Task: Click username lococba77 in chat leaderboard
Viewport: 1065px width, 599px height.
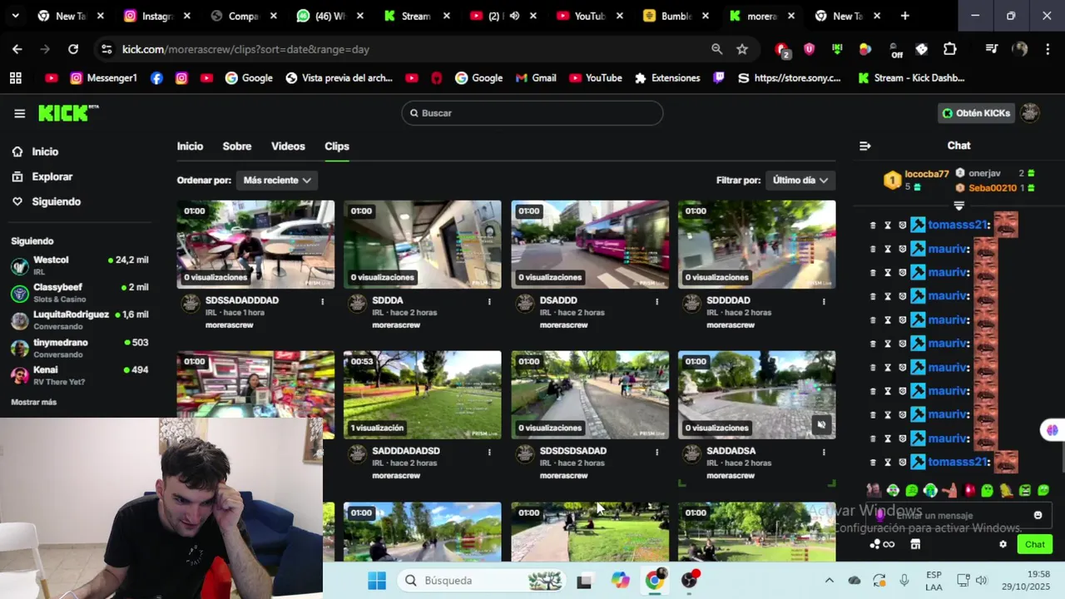Action: (927, 174)
